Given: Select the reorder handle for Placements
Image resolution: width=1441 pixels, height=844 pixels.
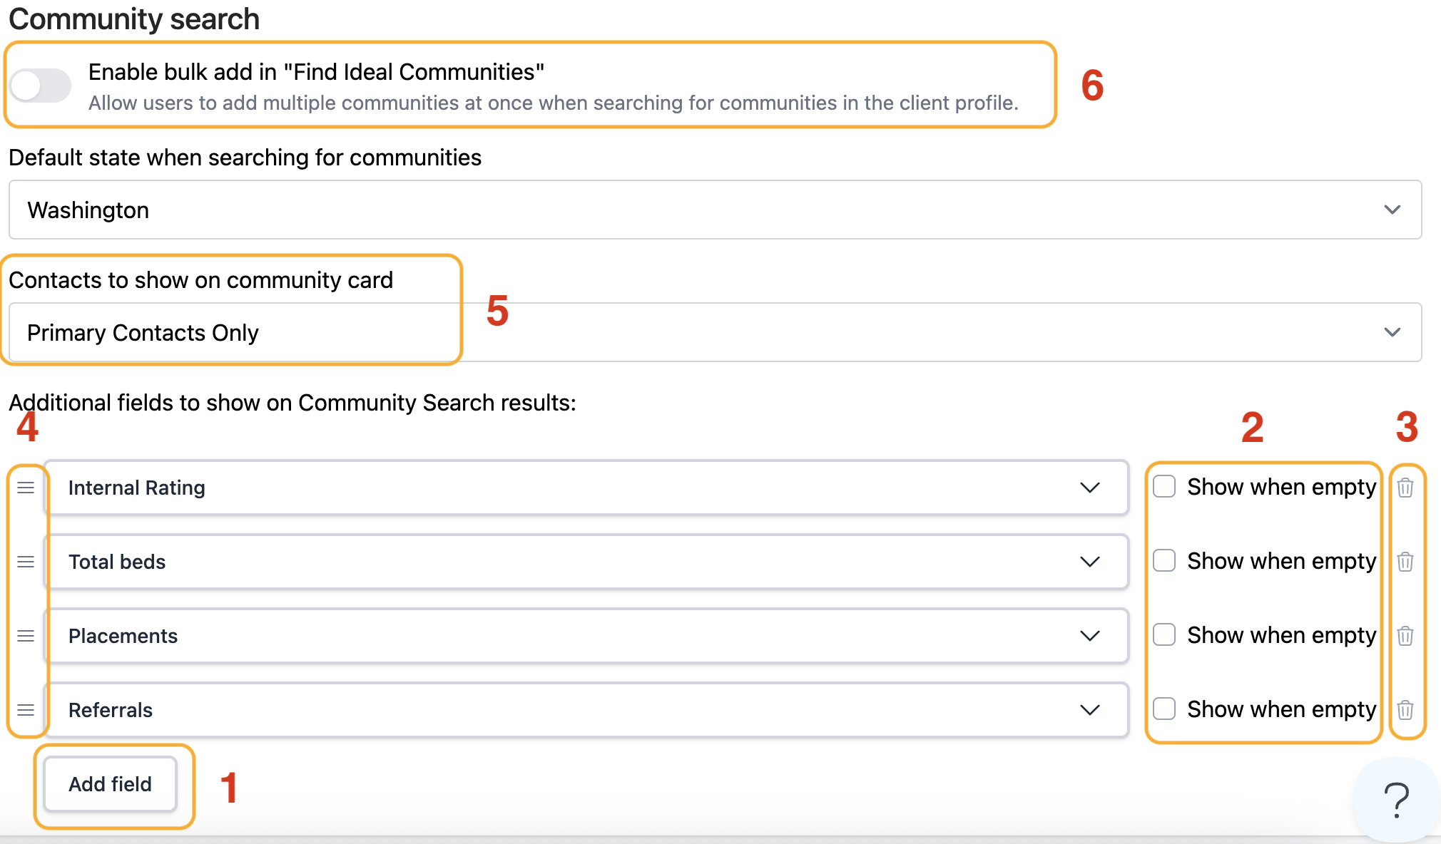Looking at the screenshot, I should 26,636.
